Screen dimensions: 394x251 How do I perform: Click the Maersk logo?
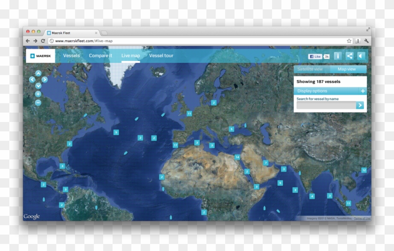40,56
